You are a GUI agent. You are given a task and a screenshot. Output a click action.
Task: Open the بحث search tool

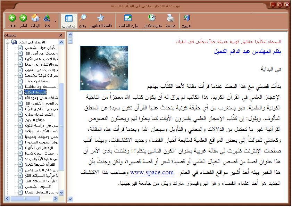[x=83, y=21]
